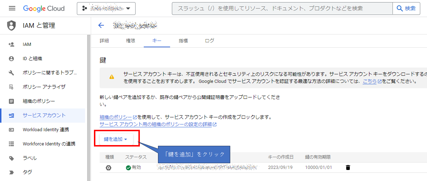This screenshot has height=181, width=427.
Task: Expand the 鍵を追加 dropdown
Action: tap(116, 139)
